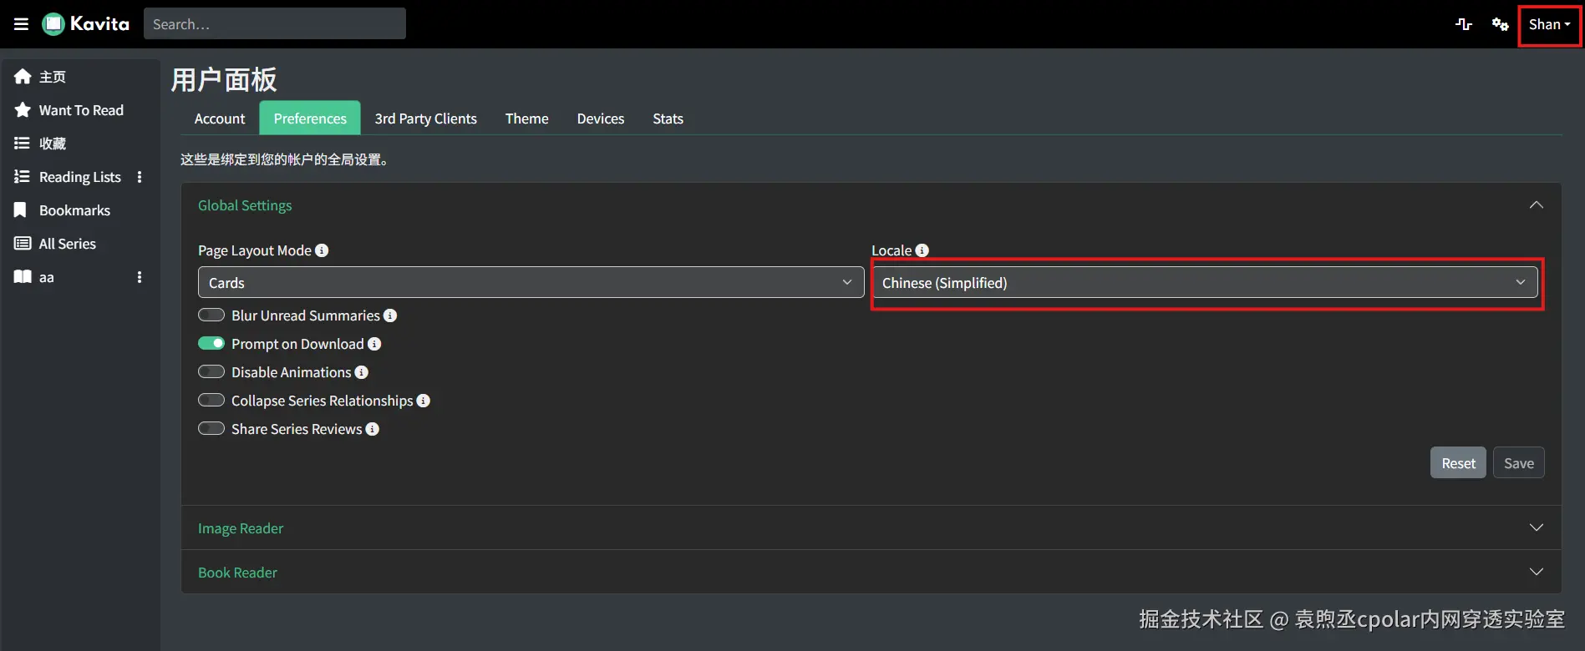Open All Series in sidebar
The height and width of the screenshot is (651, 1585).
pyautogui.click(x=67, y=244)
